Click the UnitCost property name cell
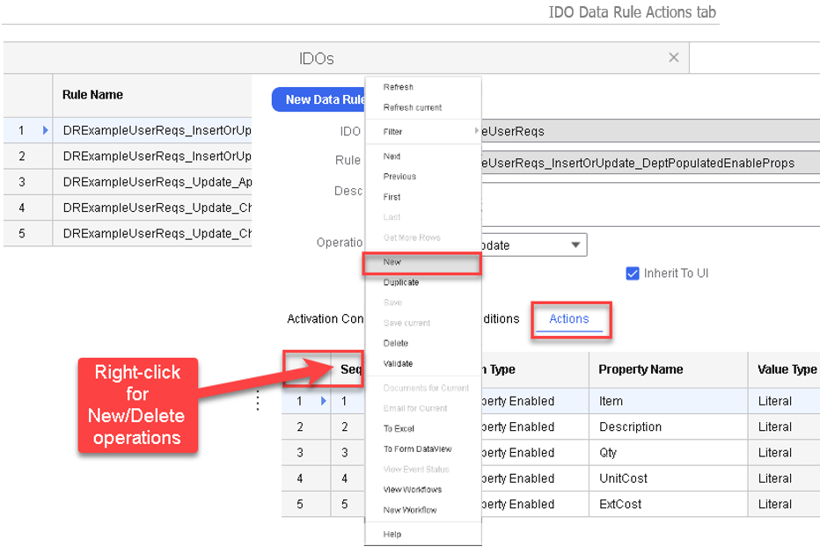This screenshot has width=820, height=554. click(668, 478)
